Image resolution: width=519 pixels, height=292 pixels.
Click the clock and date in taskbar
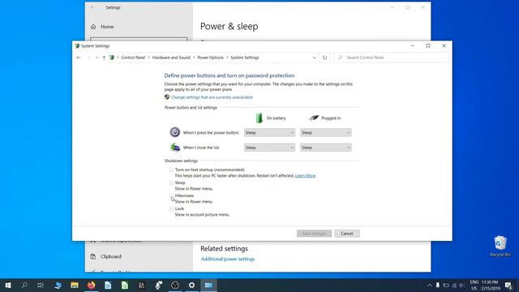(490, 286)
